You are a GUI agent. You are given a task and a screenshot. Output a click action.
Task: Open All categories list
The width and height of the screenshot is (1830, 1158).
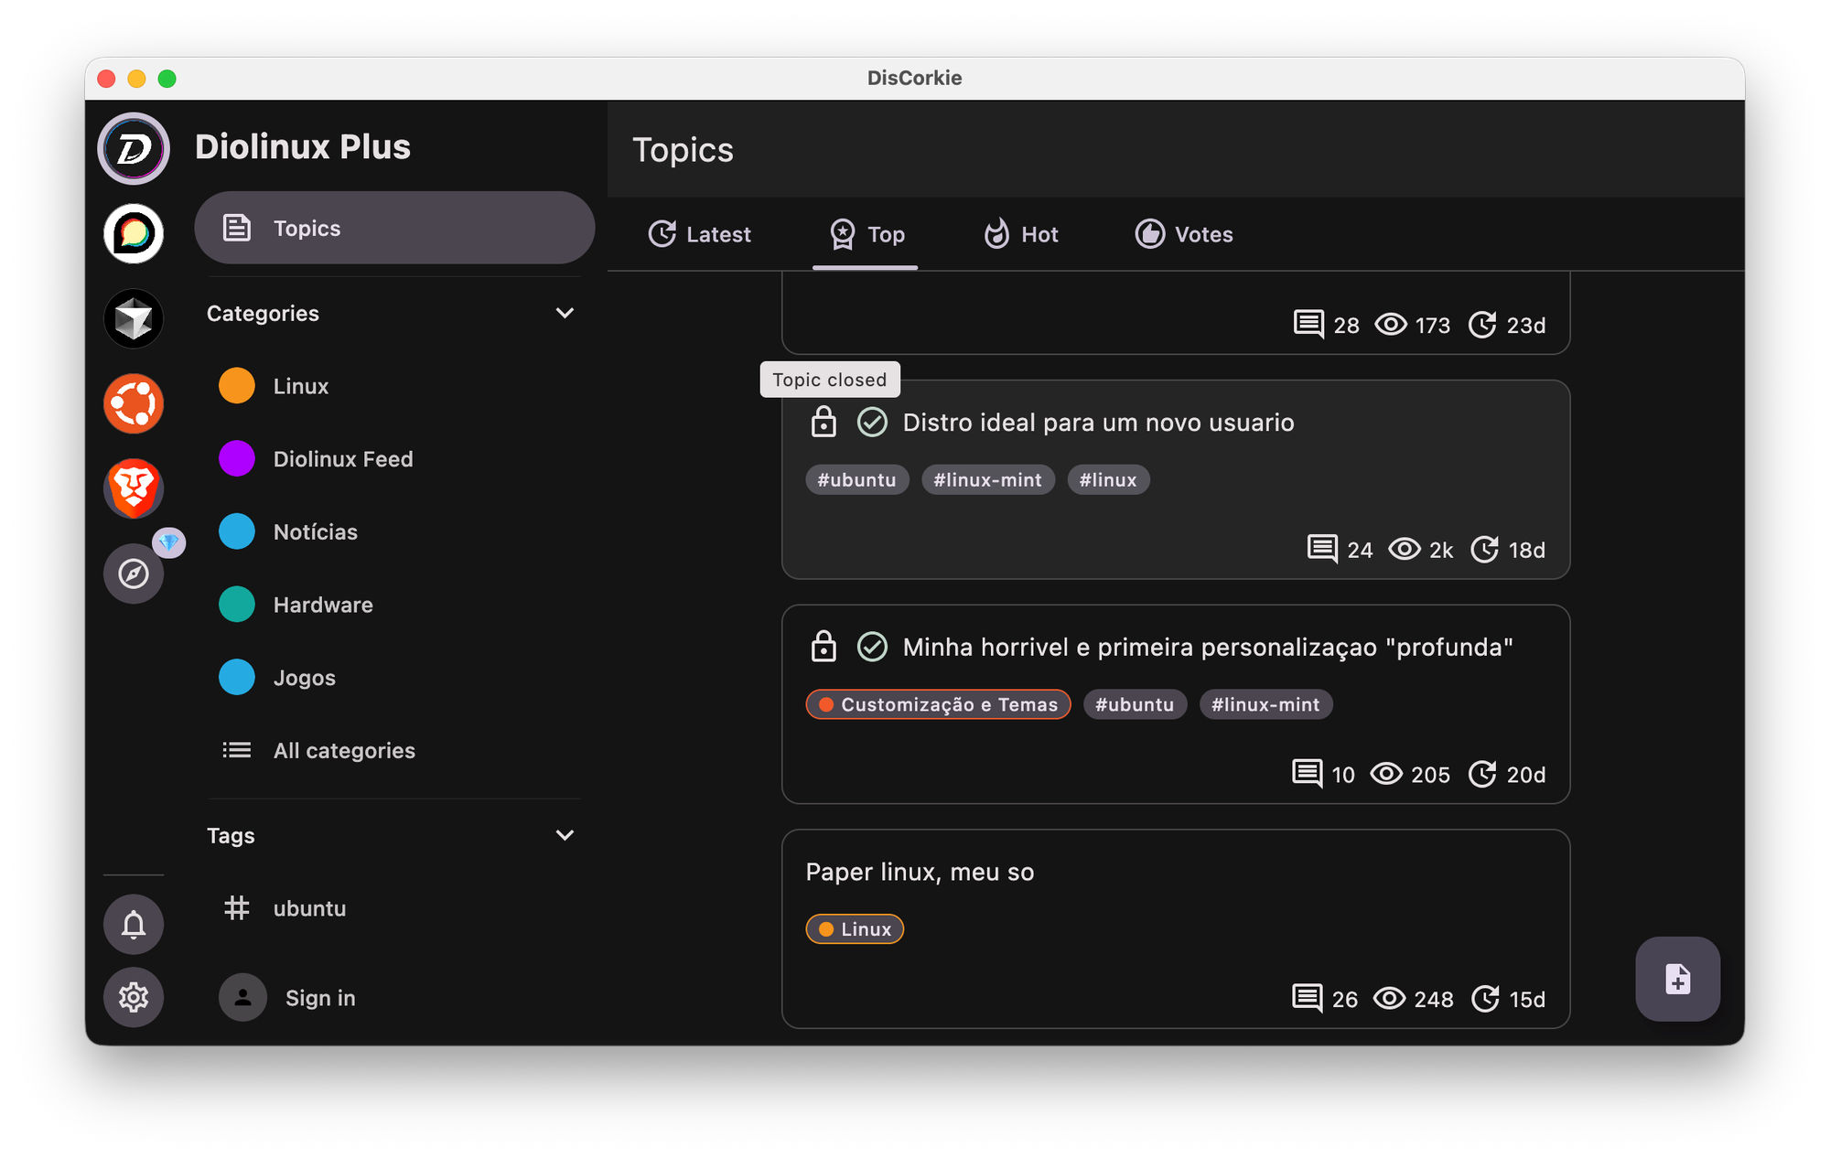coord(343,750)
